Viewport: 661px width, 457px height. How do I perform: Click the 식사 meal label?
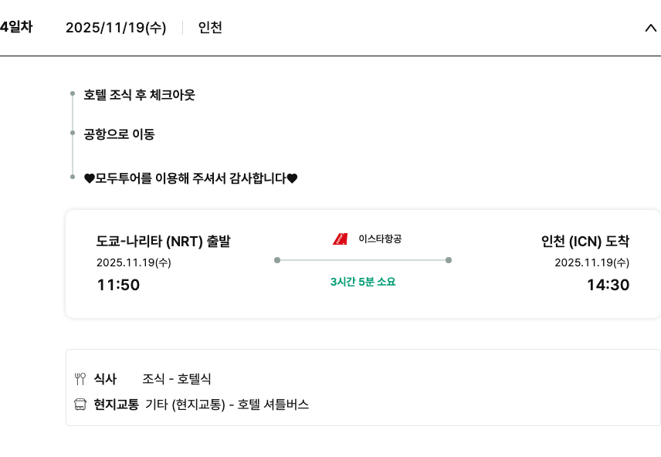point(105,379)
